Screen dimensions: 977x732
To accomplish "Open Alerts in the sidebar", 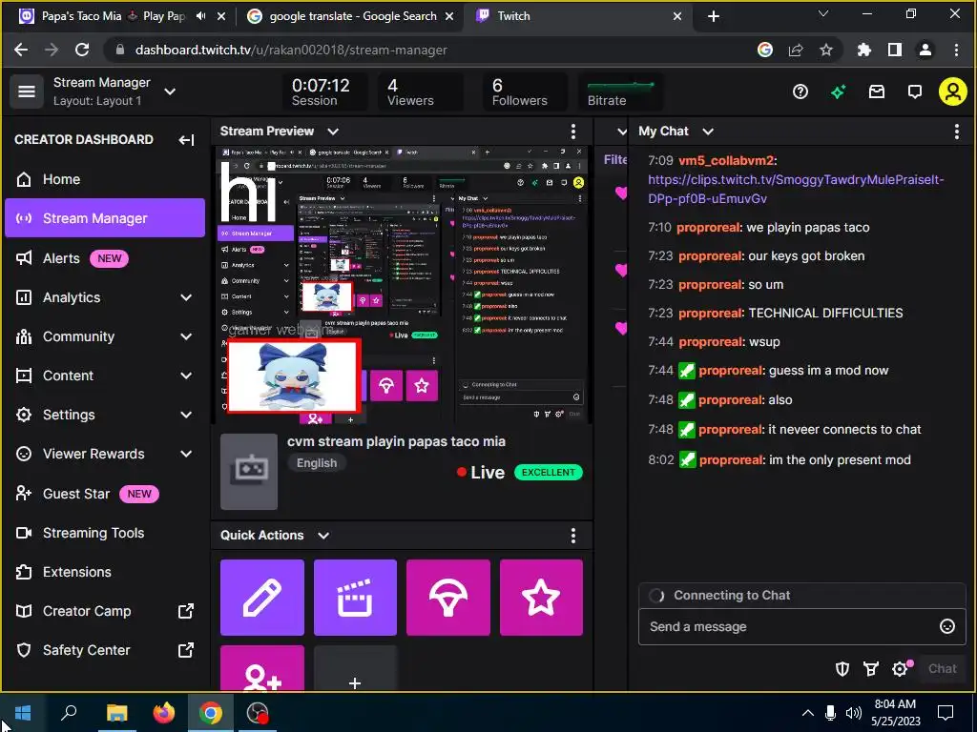I will 105,258.
